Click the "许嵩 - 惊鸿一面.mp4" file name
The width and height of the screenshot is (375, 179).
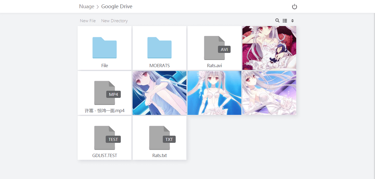(105, 110)
